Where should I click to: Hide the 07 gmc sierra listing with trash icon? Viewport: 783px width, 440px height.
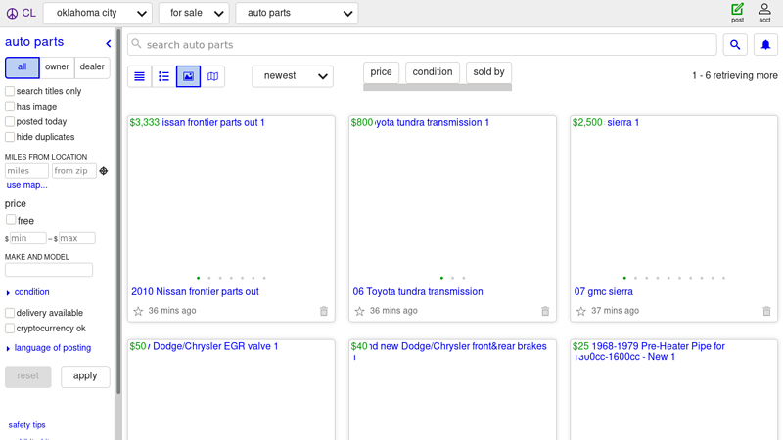point(767,311)
